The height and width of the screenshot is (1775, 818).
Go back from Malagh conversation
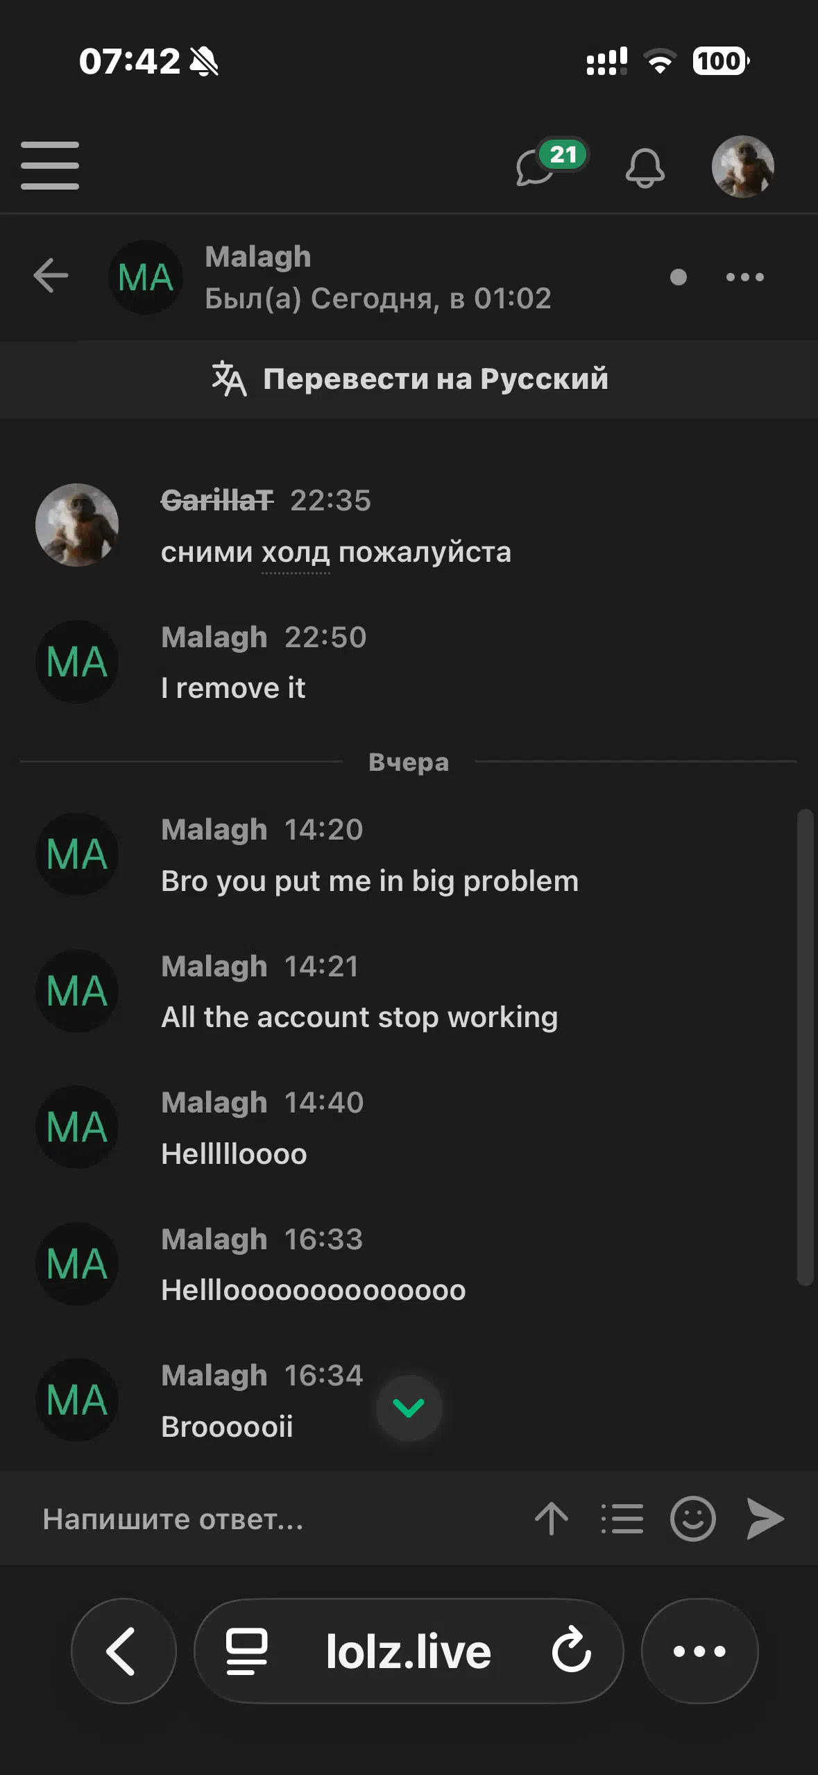pyautogui.click(x=51, y=276)
